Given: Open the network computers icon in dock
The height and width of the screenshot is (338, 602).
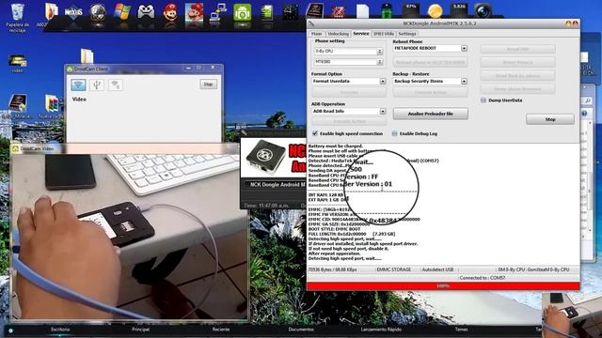Looking at the screenshot, I should [218, 12].
